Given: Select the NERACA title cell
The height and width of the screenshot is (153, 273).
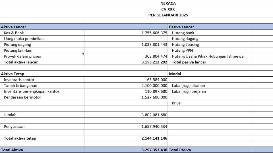Looking at the screenshot, I should 168,3.
